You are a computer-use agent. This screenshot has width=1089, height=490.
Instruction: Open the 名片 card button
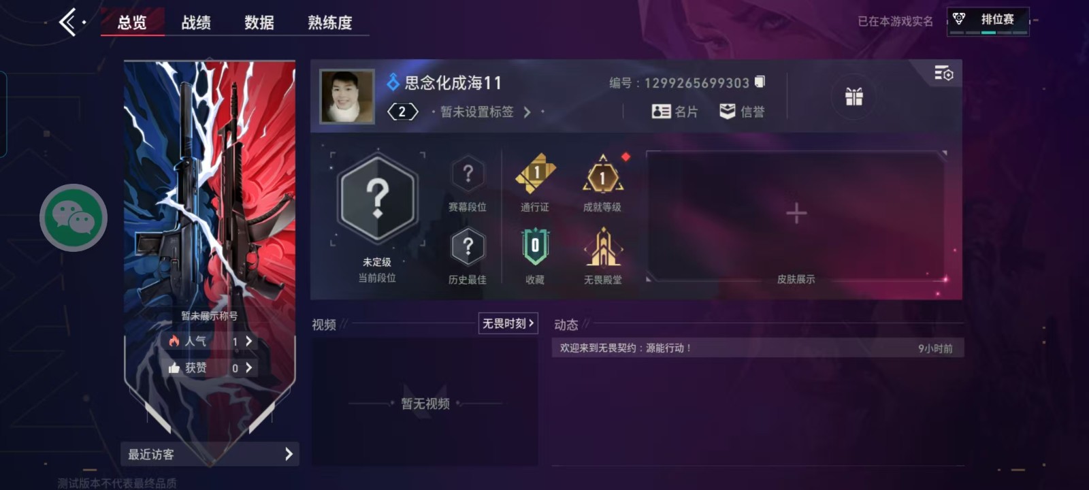click(674, 112)
